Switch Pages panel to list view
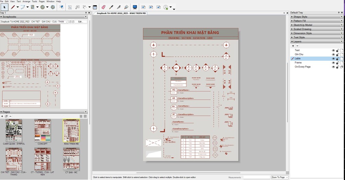345x180 pixels. tap(81, 116)
